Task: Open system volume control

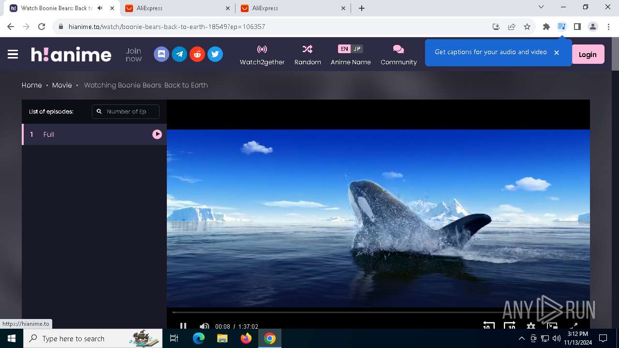Action: (x=557, y=338)
